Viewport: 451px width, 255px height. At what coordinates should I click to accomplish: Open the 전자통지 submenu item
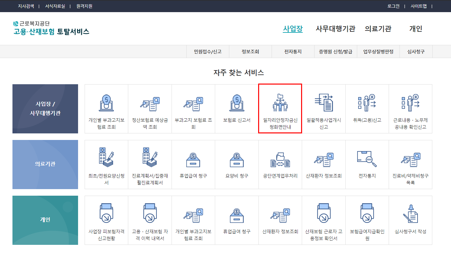tap(293, 52)
